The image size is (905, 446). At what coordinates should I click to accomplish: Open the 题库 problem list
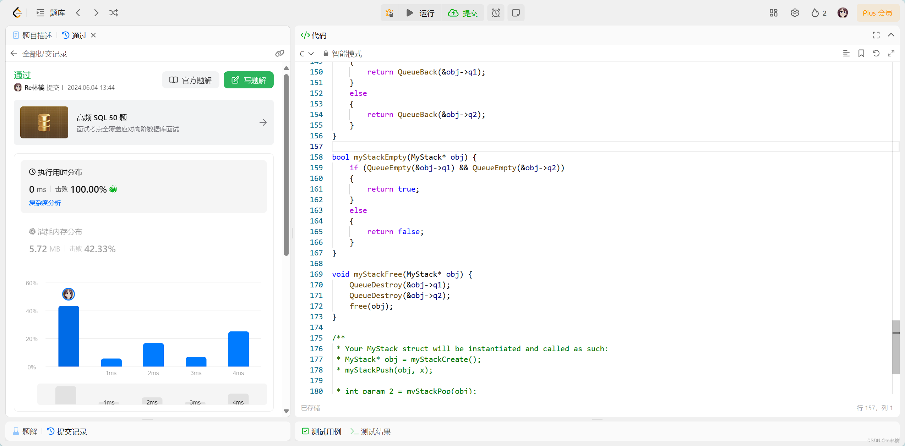pos(51,13)
